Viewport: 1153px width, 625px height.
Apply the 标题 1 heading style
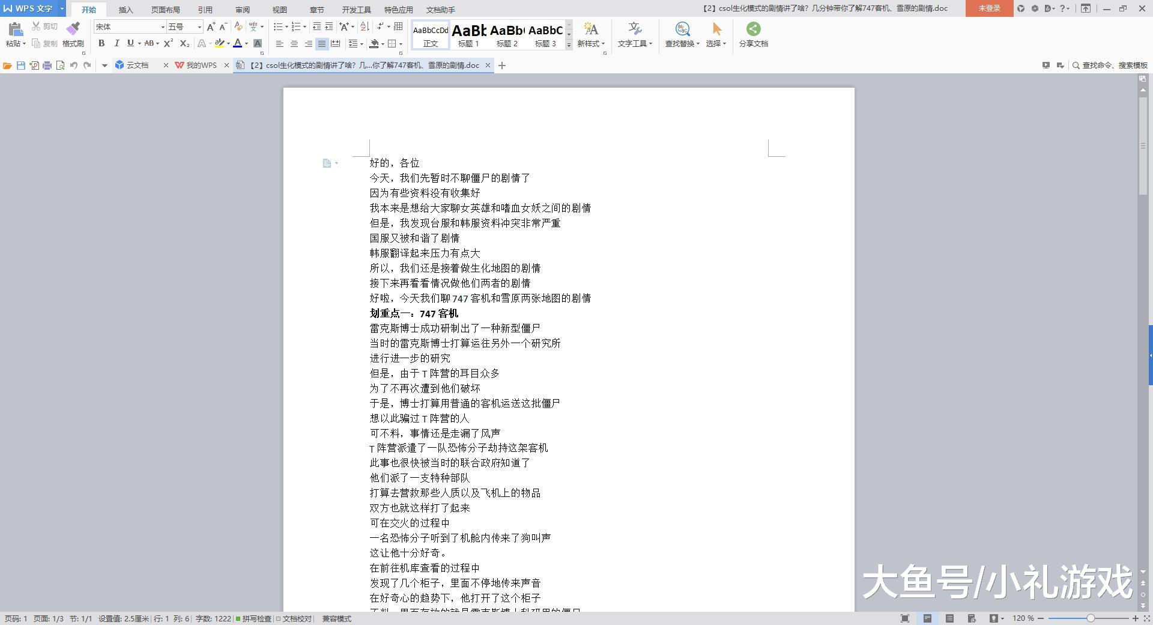click(469, 35)
